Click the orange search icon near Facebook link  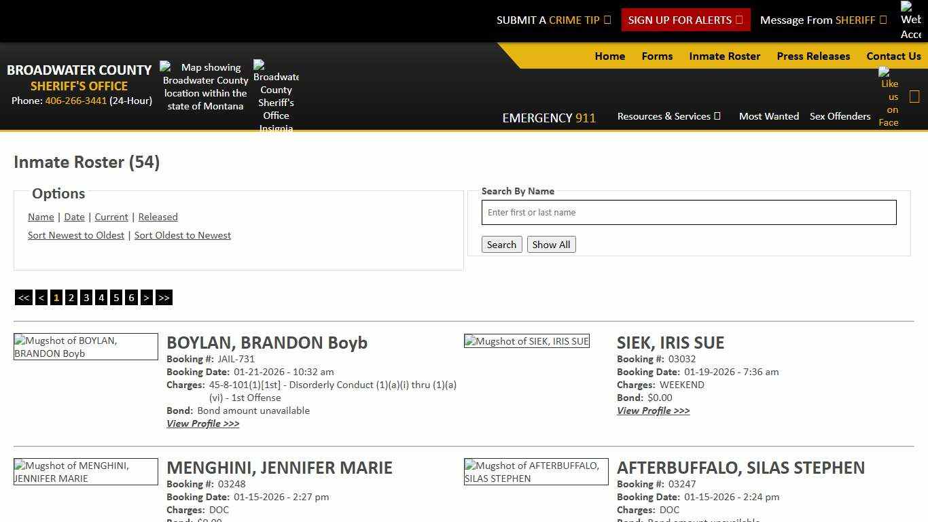click(x=914, y=96)
